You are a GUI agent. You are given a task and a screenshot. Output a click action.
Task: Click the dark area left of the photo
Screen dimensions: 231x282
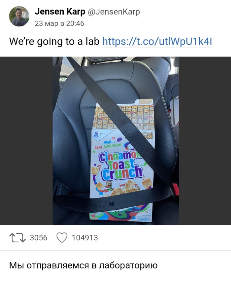(x=26, y=141)
